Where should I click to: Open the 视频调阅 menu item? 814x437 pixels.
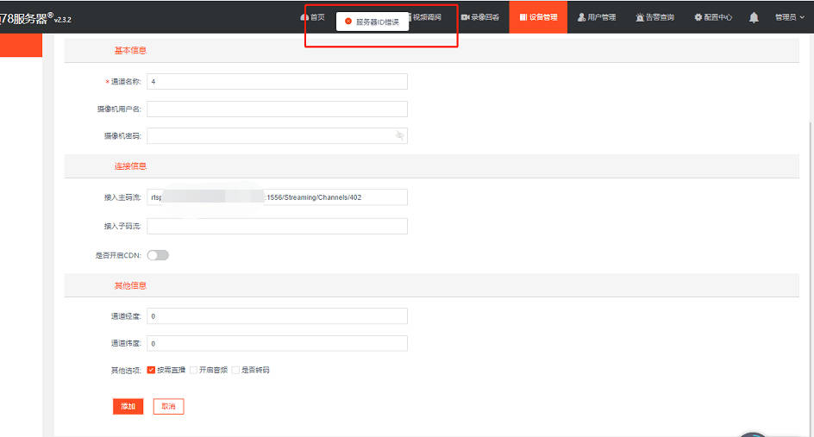pos(426,17)
